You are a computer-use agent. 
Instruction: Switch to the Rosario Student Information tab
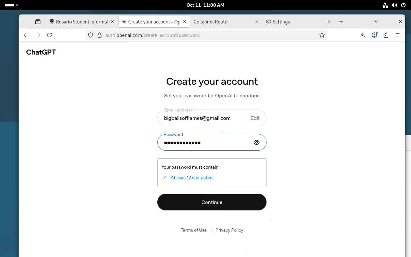(80, 22)
